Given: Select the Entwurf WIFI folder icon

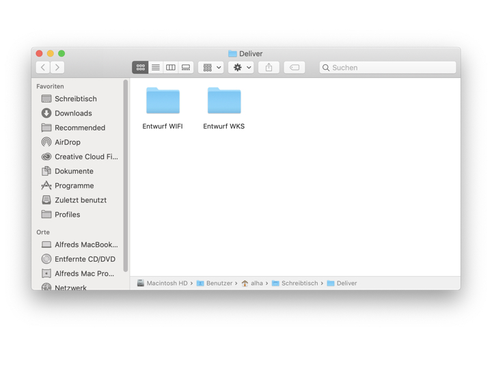Looking at the screenshot, I should 163,100.
